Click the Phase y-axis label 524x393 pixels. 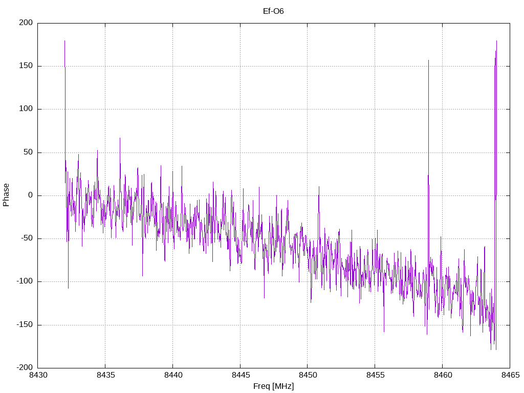click(6, 195)
